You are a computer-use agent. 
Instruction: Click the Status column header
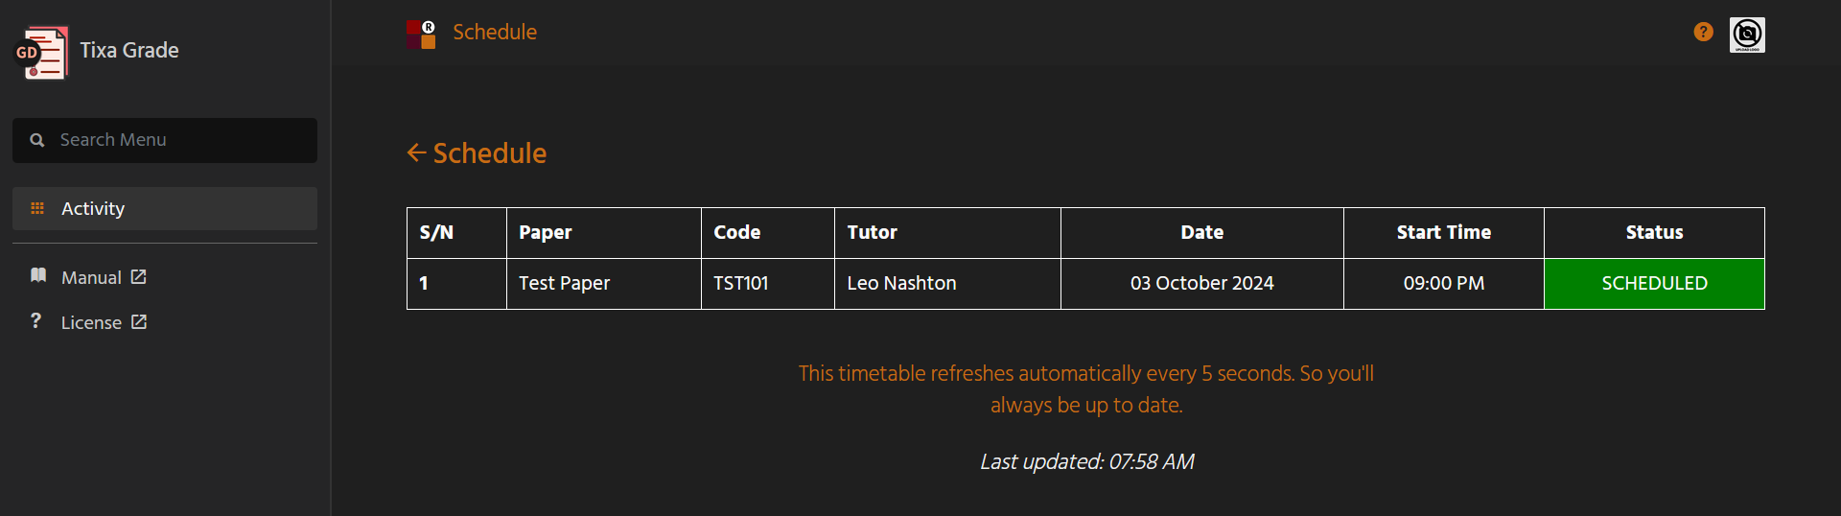(1654, 232)
